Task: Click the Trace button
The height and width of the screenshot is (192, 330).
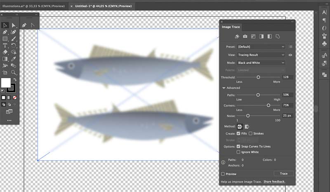Action: [x=283, y=173]
